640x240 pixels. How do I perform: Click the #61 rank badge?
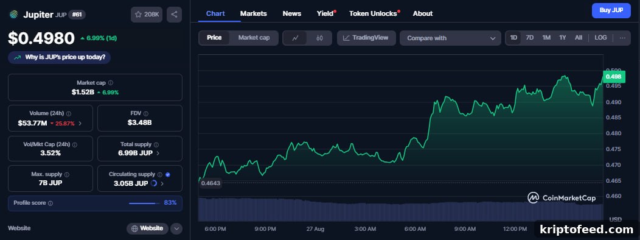[77, 15]
